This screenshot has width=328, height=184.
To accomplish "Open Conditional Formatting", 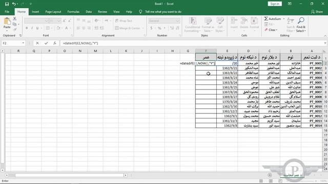I will (x=193, y=25).
